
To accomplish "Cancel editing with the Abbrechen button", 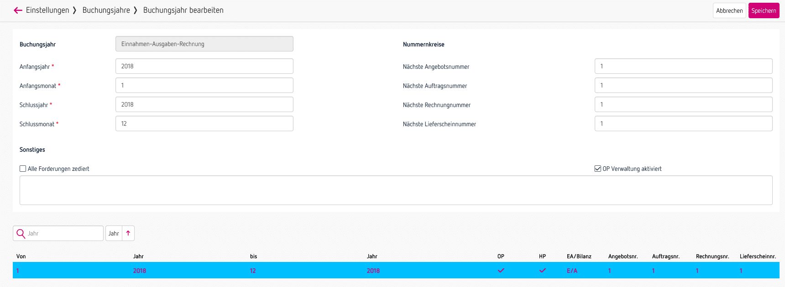I will coord(729,11).
